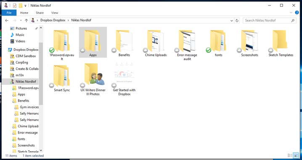Screen dimensions: 302x160
Task: Select Benefits in the navigation tree
Action: (23, 100)
